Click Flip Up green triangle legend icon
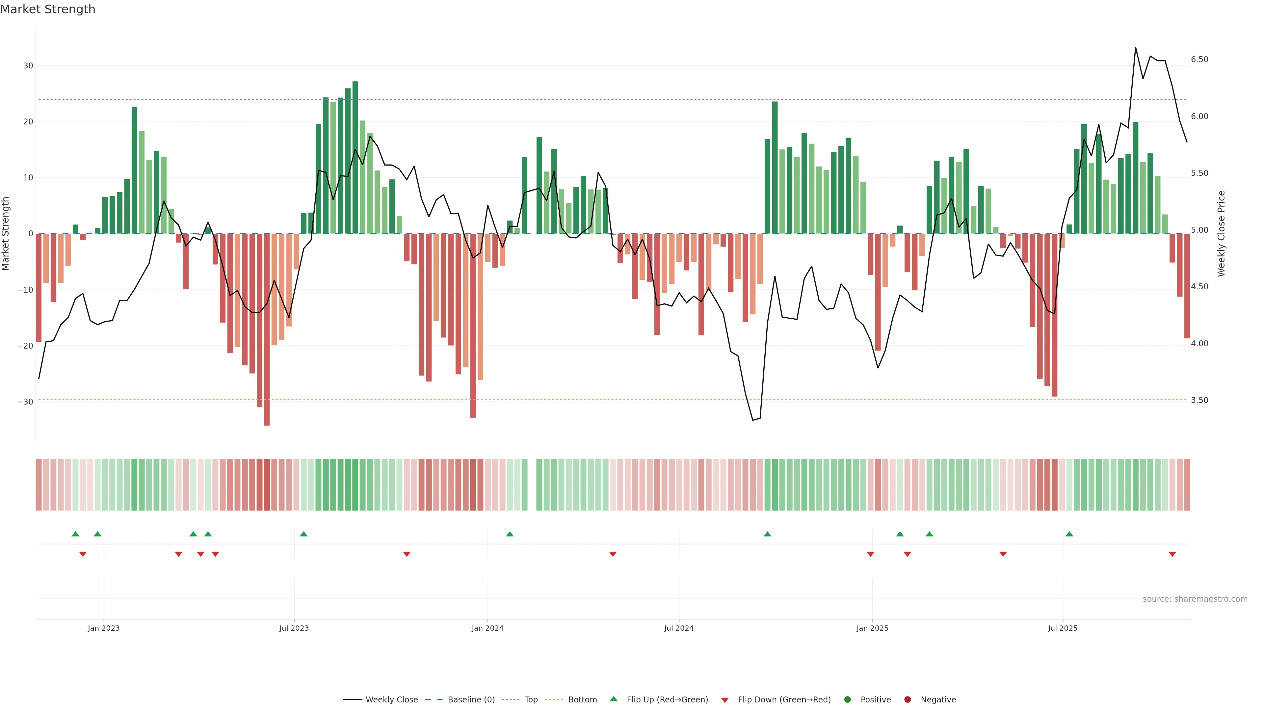This screenshot has width=1264, height=711. pos(613,699)
